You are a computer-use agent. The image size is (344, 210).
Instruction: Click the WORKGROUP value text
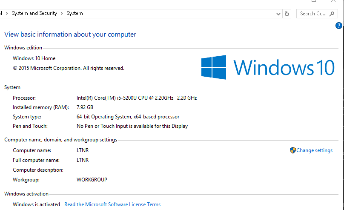(92, 180)
